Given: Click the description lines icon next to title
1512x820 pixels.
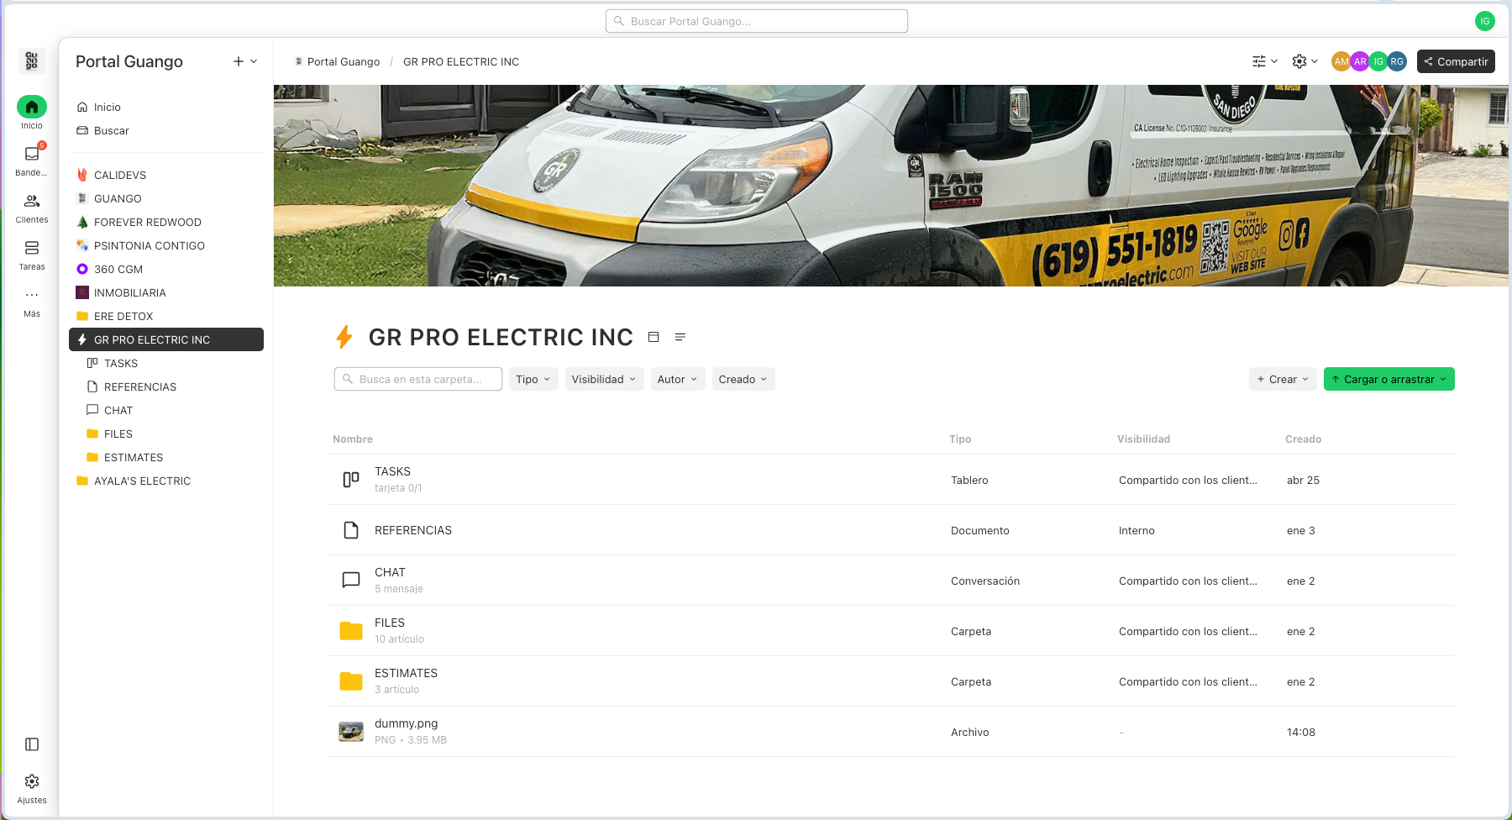Looking at the screenshot, I should click(680, 337).
